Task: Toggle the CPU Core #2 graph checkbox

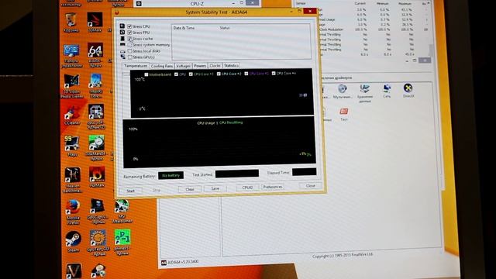Action: [x=219, y=74]
